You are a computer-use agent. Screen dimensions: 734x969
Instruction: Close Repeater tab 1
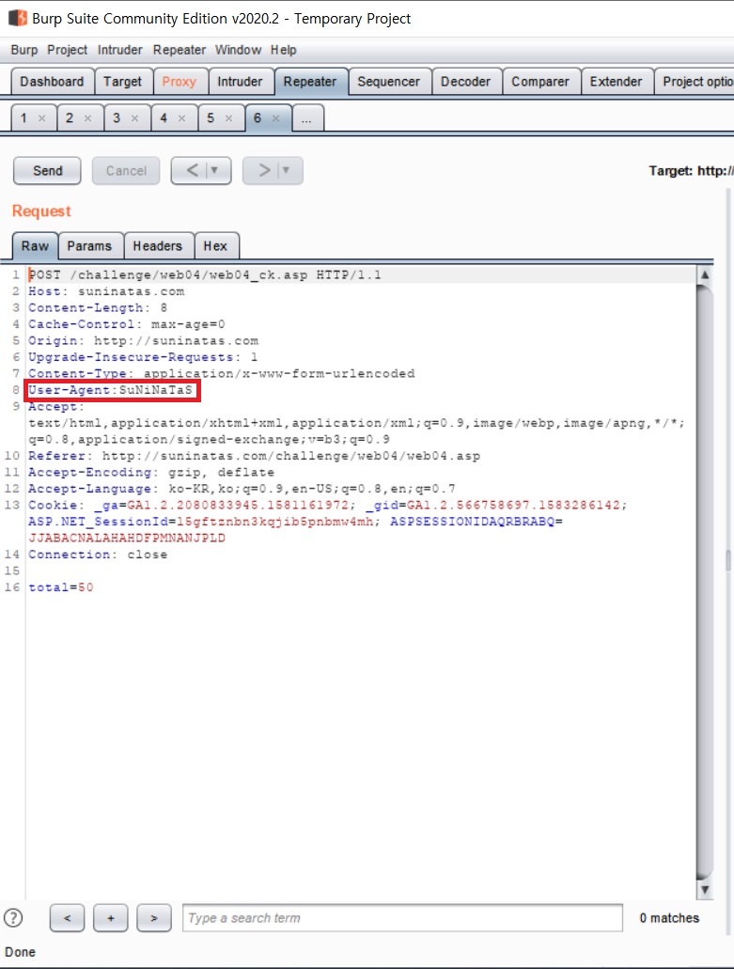[x=42, y=118]
